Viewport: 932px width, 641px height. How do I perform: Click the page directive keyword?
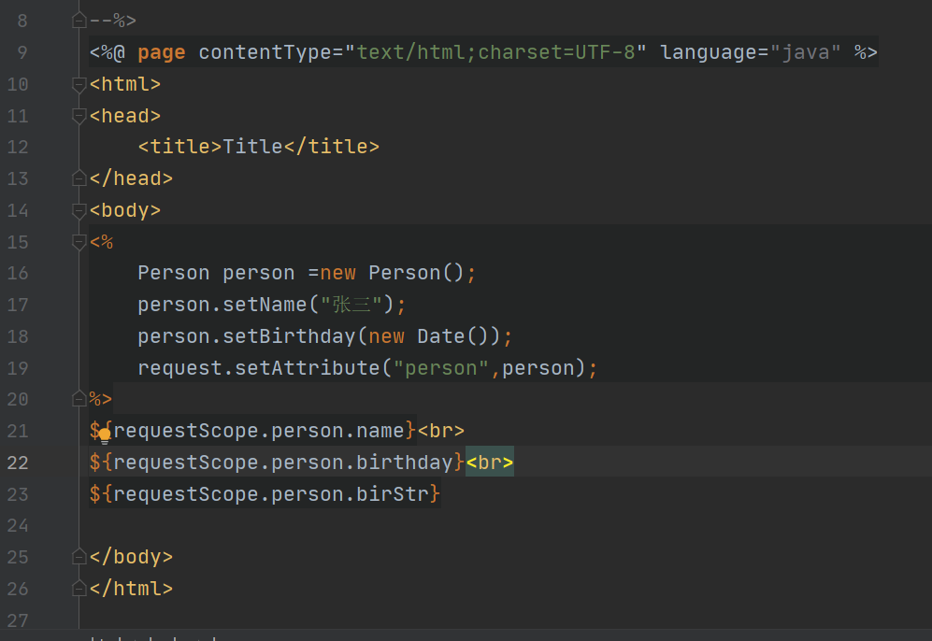click(x=161, y=52)
